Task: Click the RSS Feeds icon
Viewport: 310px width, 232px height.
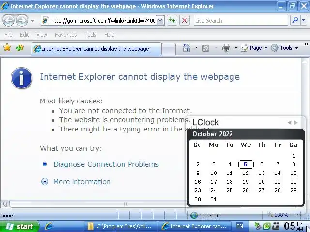Action: coord(206,48)
